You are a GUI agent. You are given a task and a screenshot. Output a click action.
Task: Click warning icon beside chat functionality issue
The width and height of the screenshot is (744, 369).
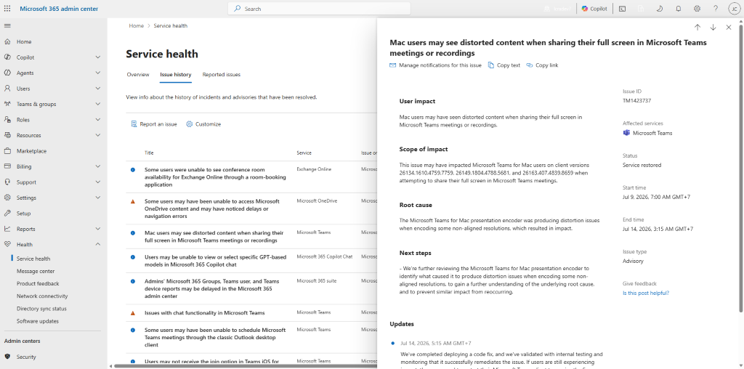click(133, 313)
